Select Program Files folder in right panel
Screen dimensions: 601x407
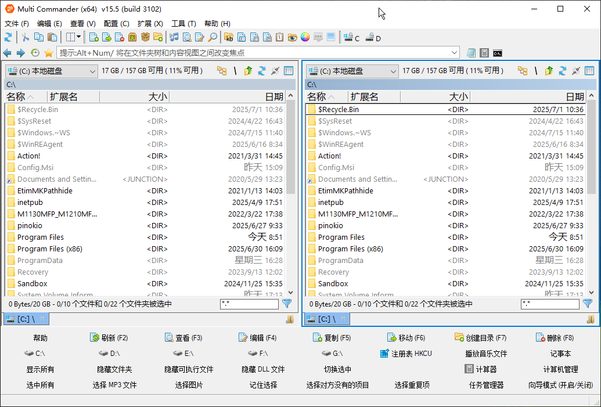(x=446, y=237)
